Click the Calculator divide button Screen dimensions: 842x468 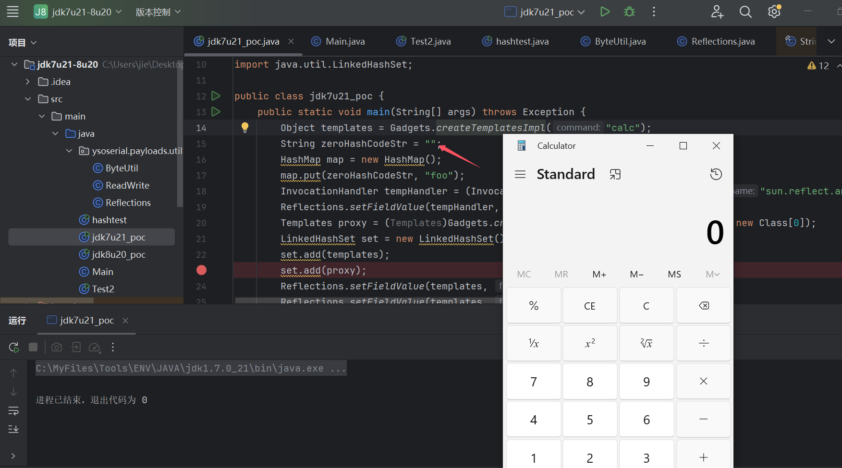coord(704,343)
